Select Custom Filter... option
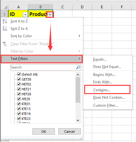 tap(105, 105)
